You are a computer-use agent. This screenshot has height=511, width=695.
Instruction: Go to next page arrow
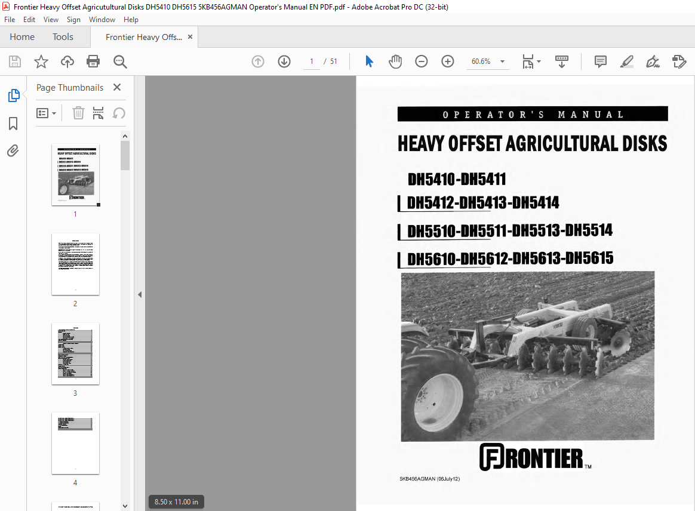click(284, 61)
